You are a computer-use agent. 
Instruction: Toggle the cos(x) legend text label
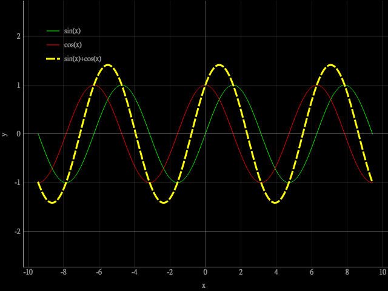coord(73,45)
